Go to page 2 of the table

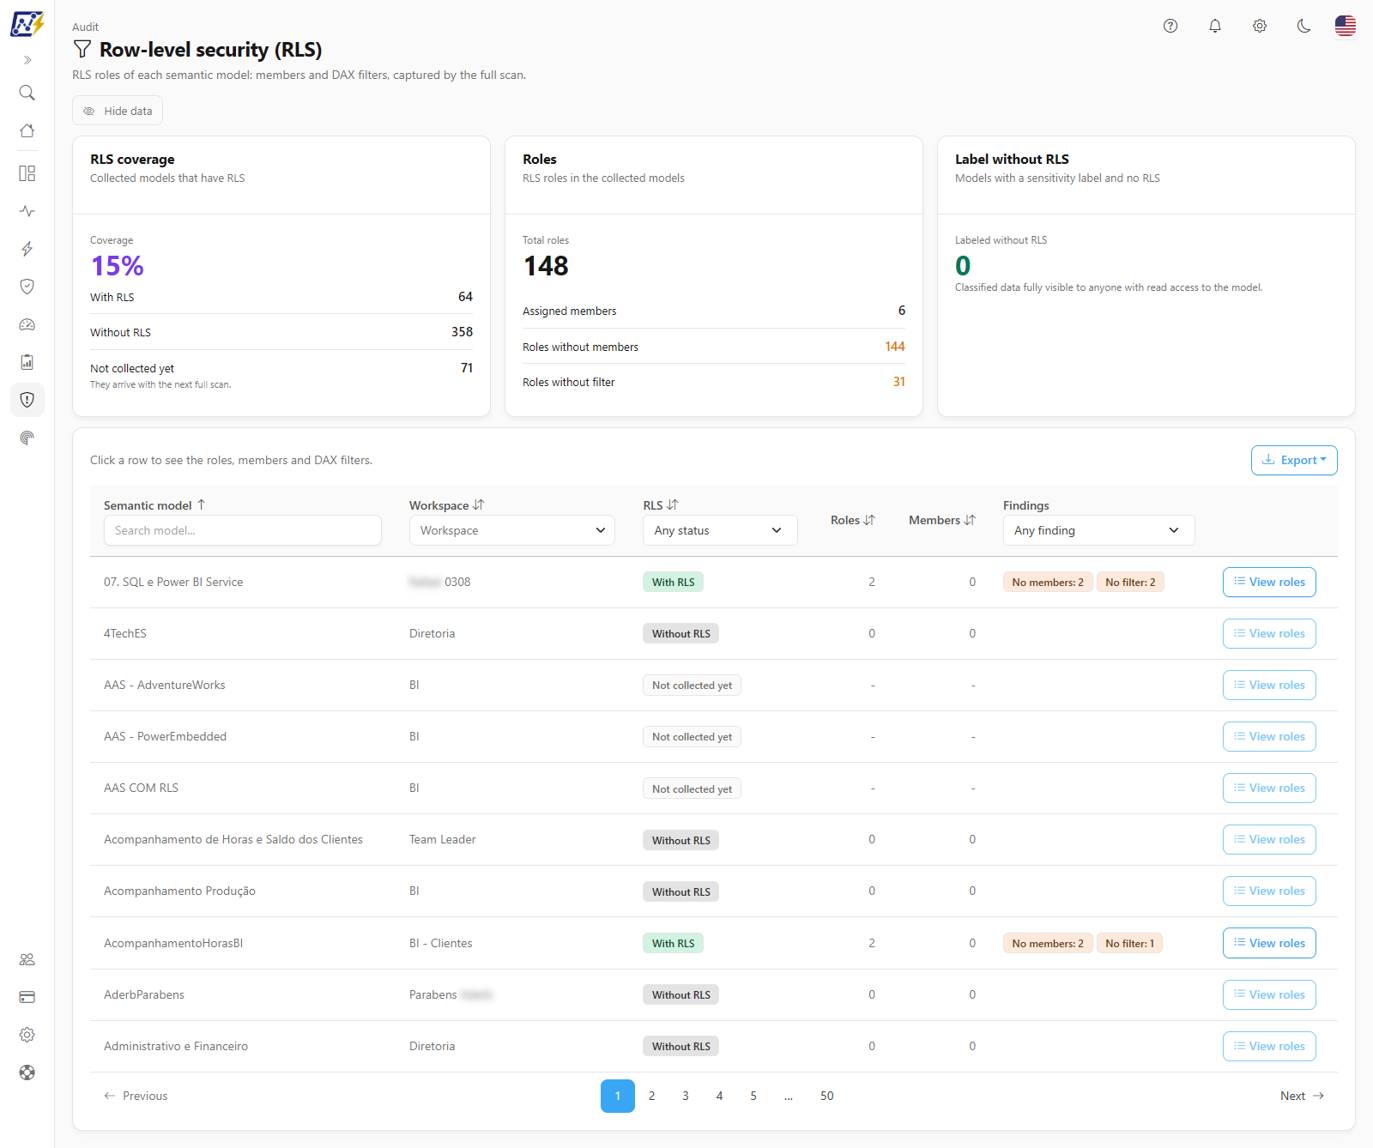pos(651,1096)
